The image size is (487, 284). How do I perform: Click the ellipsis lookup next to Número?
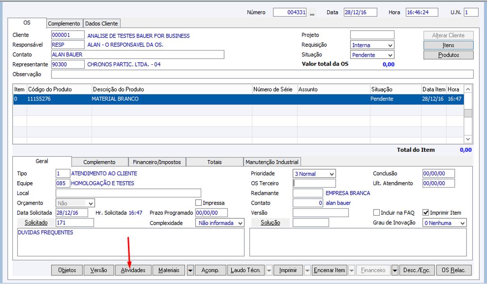click(312, 13)
